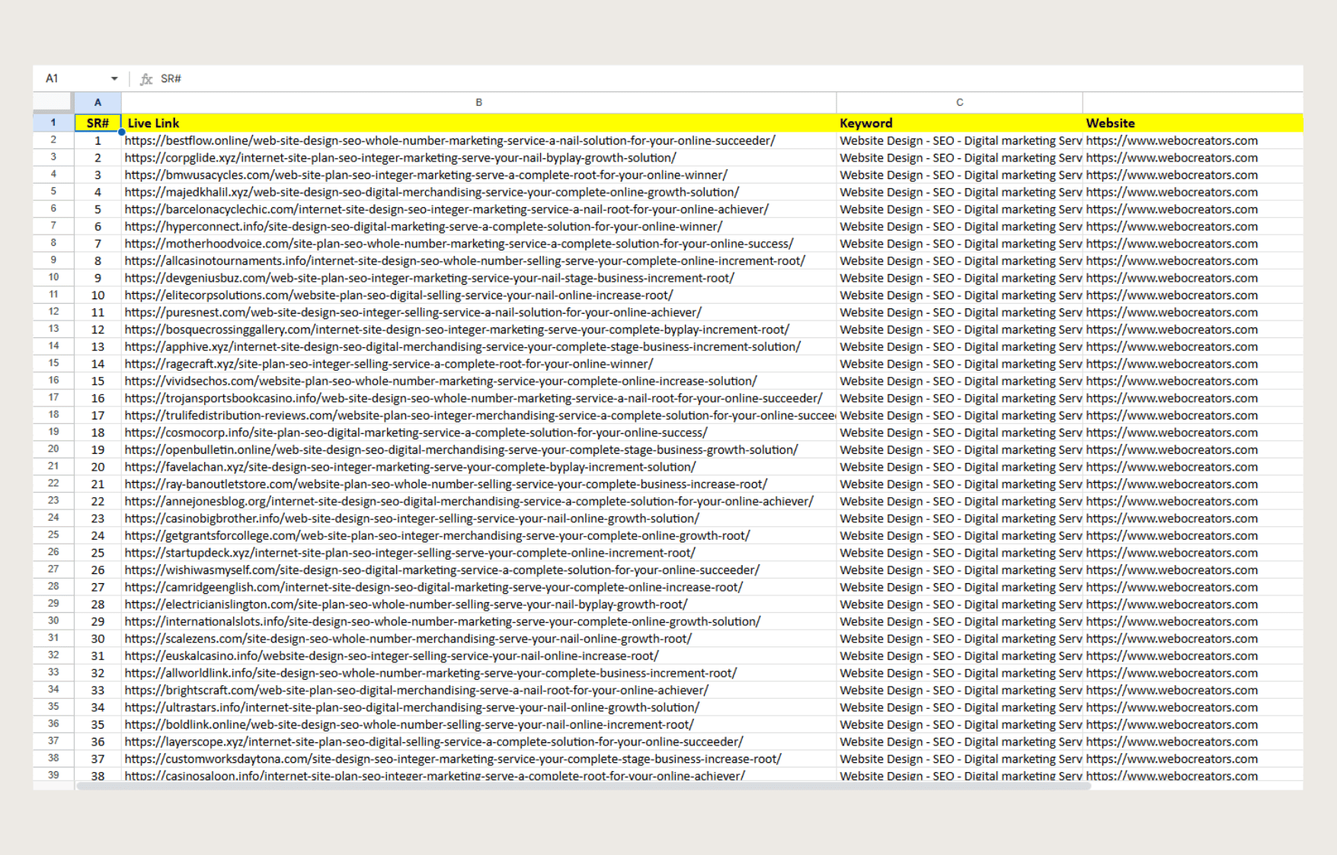Select the column B header
1337x855 pixels.
click(x=478, y=102)
